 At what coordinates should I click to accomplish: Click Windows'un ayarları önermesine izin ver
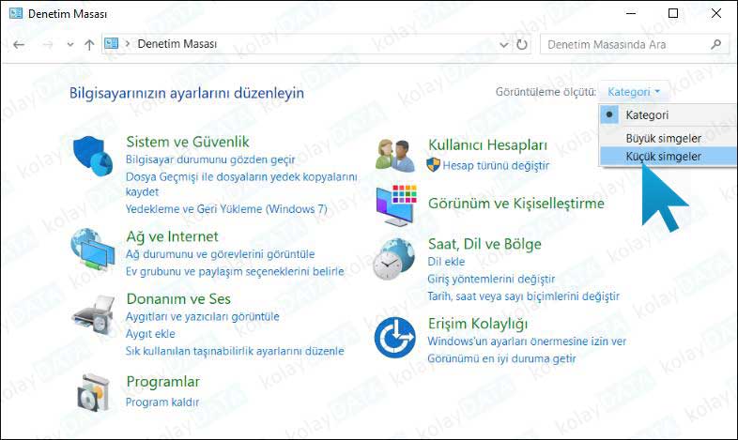click(527, 341)
